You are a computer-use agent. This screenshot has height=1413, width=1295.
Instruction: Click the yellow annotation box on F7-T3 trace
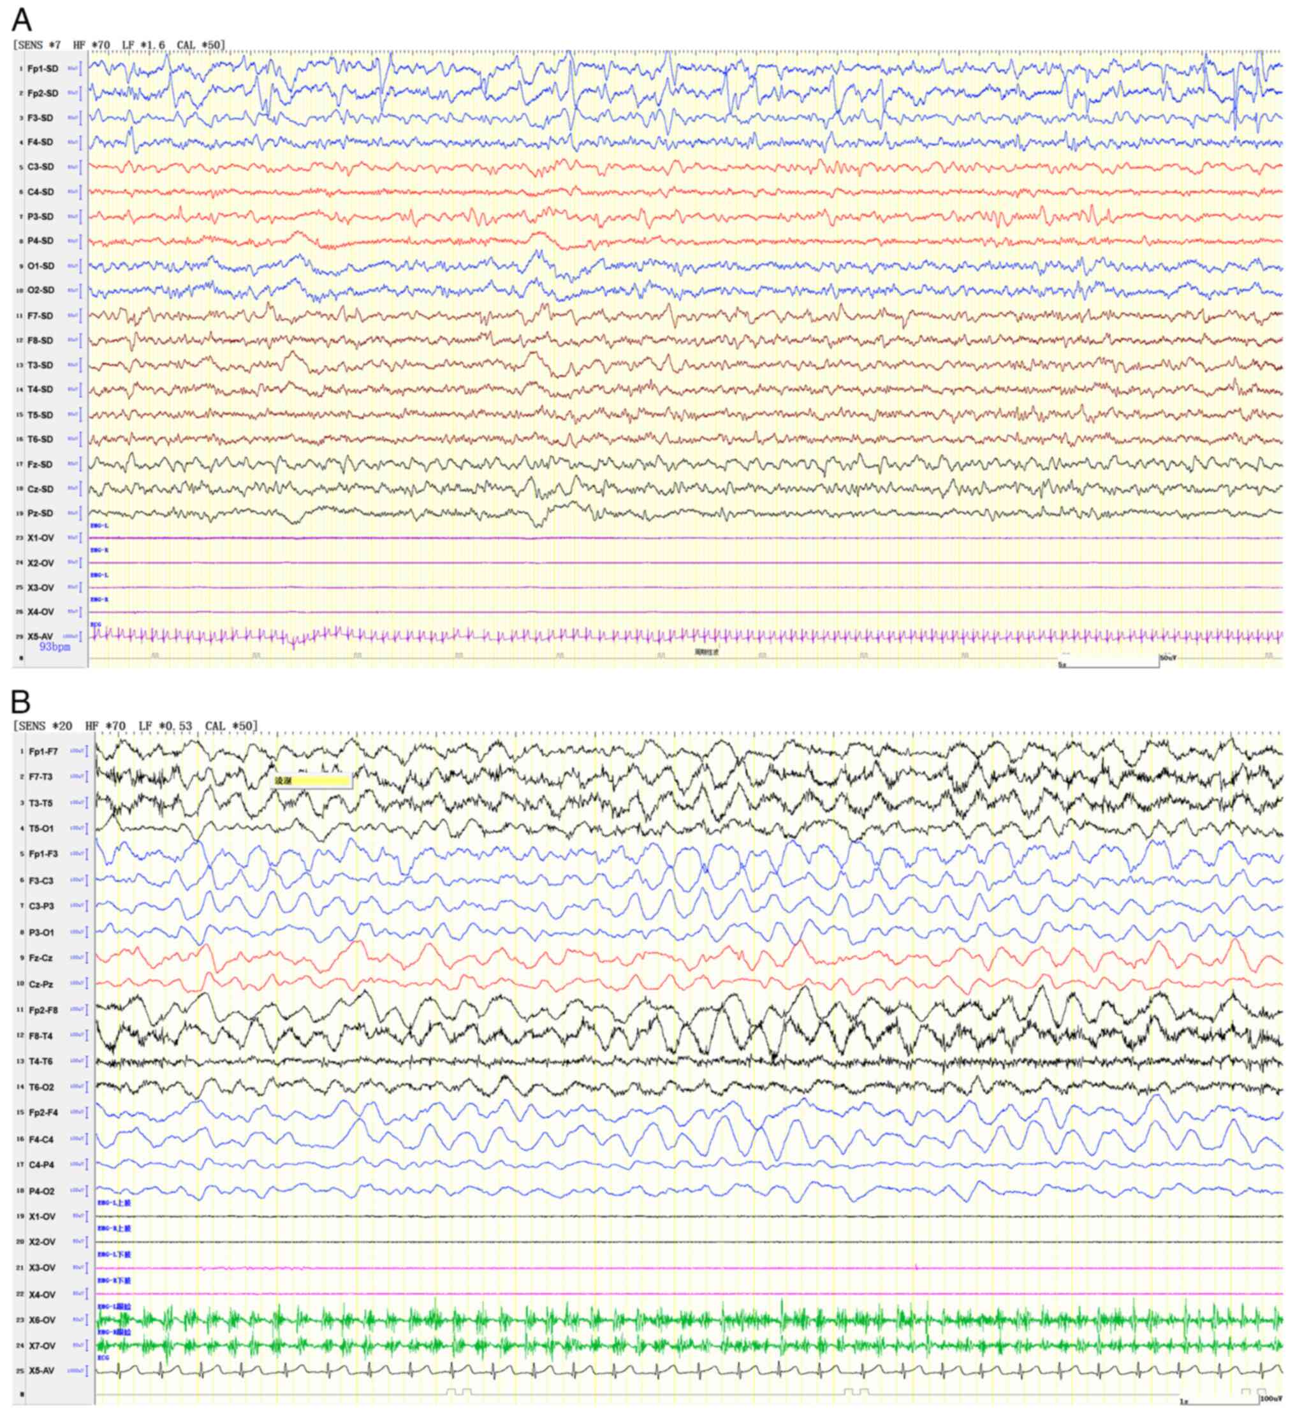click(x=311, y=780)
